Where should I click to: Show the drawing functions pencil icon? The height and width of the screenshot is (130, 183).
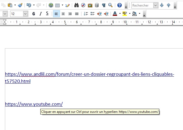(x=68, y=5)
